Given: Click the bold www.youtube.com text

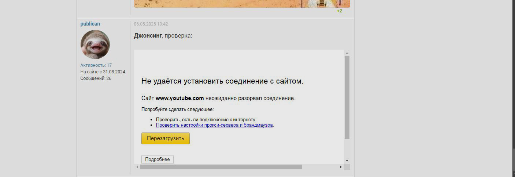Looking at the screenshot, I should [180, 98].
